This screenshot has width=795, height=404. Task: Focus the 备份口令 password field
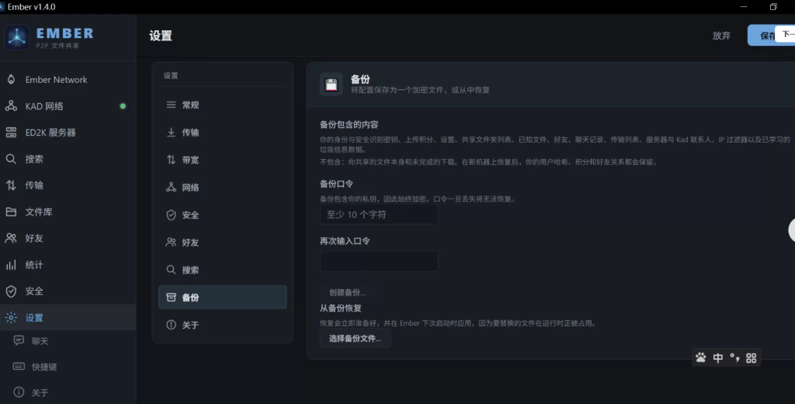pyautogui.click(x=379, y=215)
